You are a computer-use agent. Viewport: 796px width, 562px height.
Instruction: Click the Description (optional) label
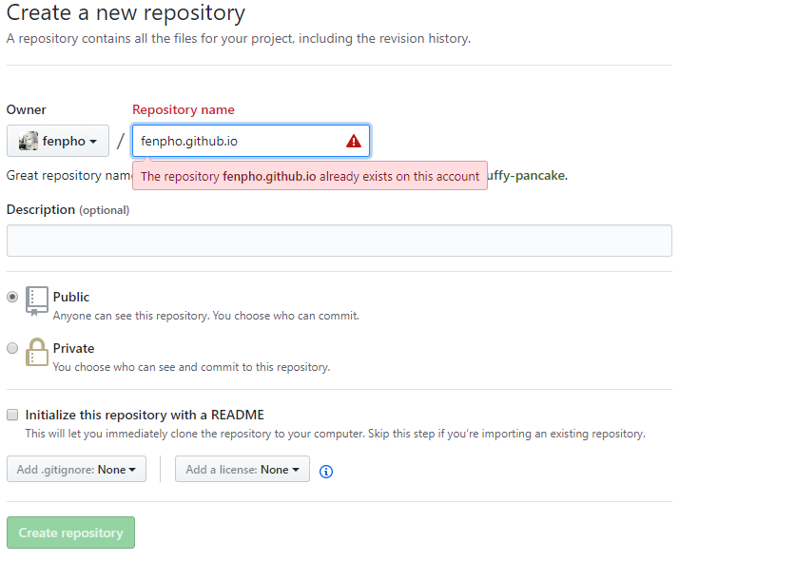[x=68, y=209]
